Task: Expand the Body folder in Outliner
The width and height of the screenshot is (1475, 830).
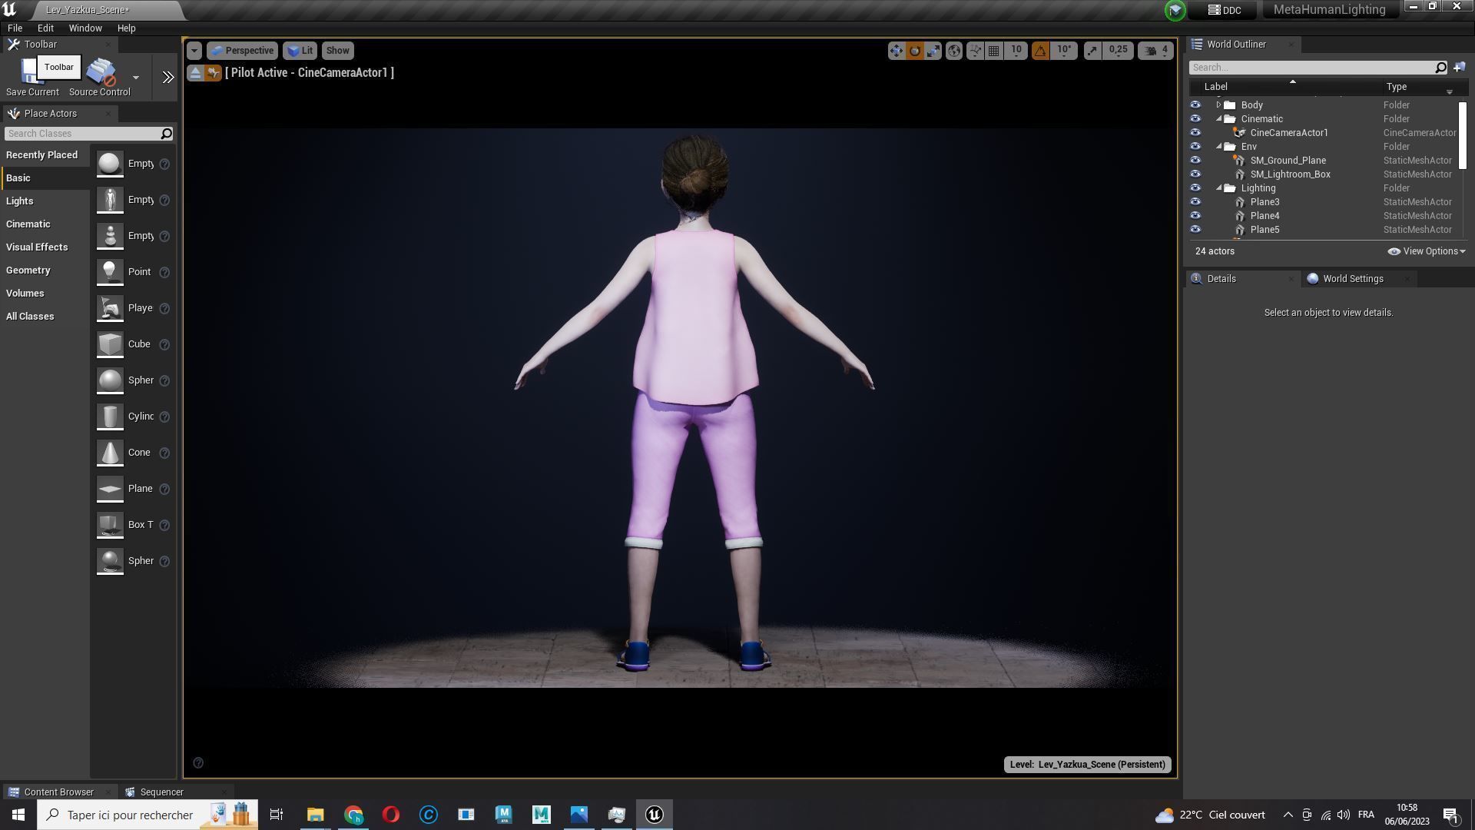Action: click(1218, 105)
